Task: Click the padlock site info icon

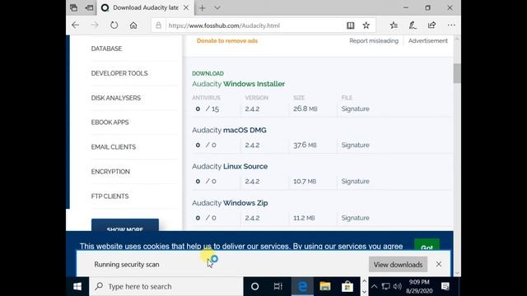Action: coord(159,25)
